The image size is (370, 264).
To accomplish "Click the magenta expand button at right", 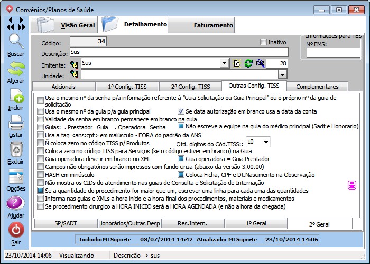I will point(352,185).
